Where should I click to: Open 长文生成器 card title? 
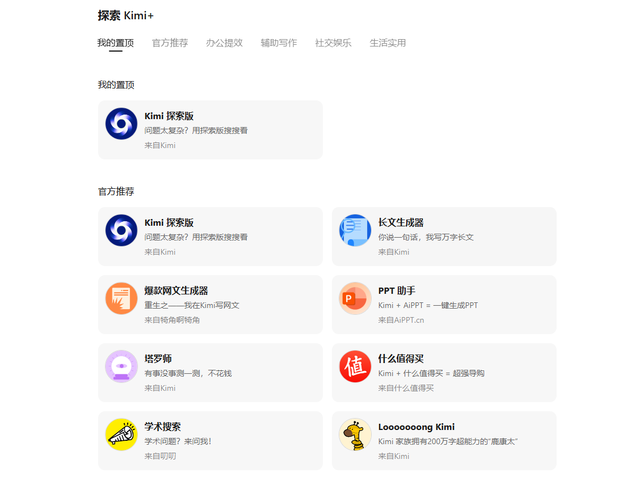click(401, 223)
